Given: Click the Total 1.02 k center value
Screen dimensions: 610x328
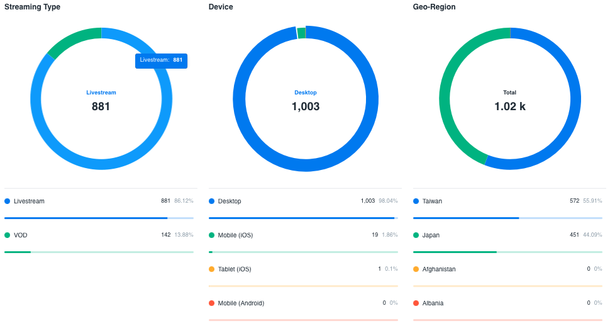Looking at the screenshot, I should (x=510, y=106).
